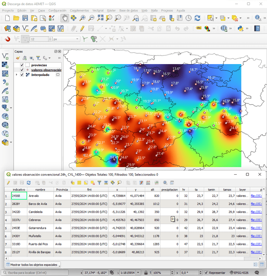Toggle visibility of valores observación layer
The image size is (267, 276).
pyautogui.click(x=22, y=70)
